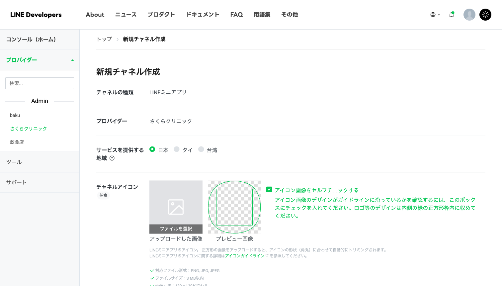The width and height of the screenshot is (502, 286).
Task: Open the ドキュメント menu
Action: [203, 15]
